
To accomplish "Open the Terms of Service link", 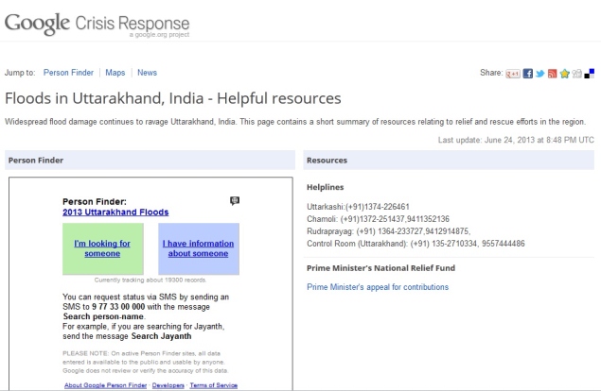I will pyautogui.click(x=214, y=385).
